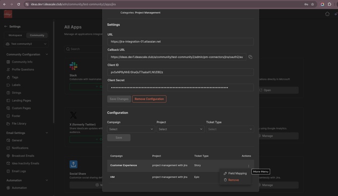Open the Campaign Select dropdown
Viewport: 338px width, 196px height.
131,129
